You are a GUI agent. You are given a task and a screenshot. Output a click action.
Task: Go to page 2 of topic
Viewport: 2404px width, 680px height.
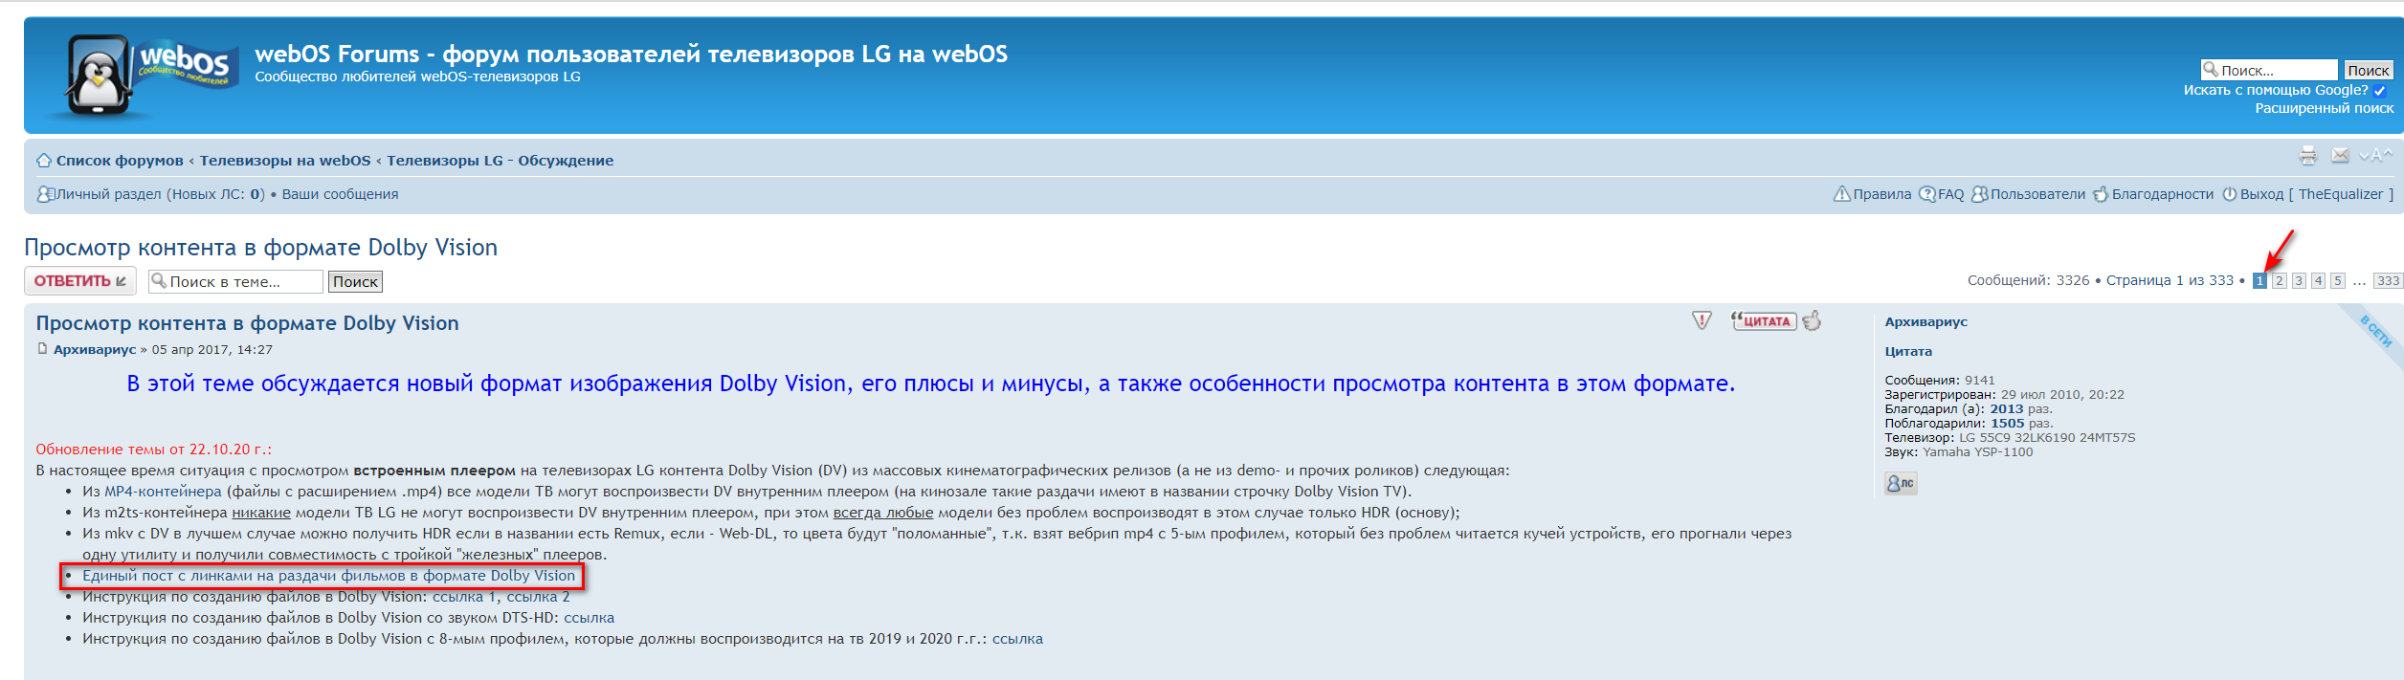coord(2280,281)
